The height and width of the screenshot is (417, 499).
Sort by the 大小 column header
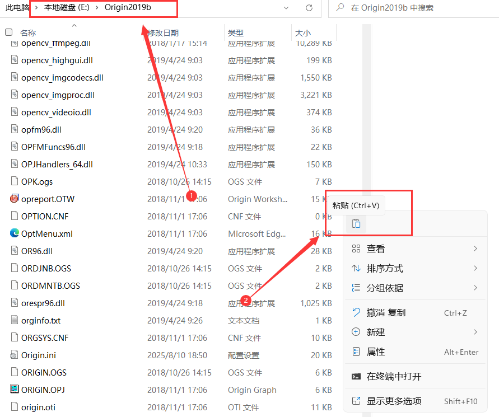[x=303, y=33]
